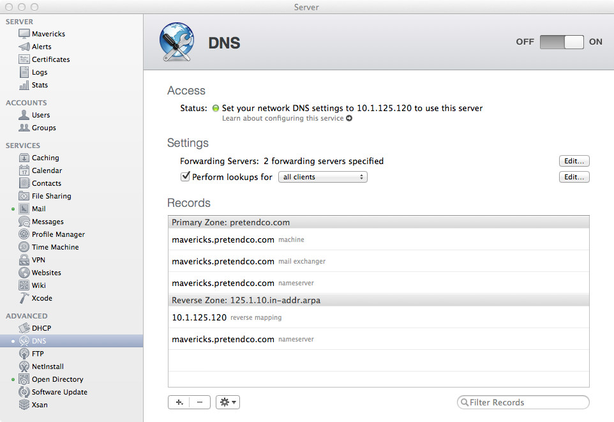614x422 pixels.
Task: Open the gear action menu below records
Action: click(x=227, y=402)
